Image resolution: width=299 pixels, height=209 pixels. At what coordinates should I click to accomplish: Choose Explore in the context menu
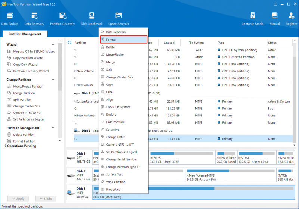[x=124, y=115]
